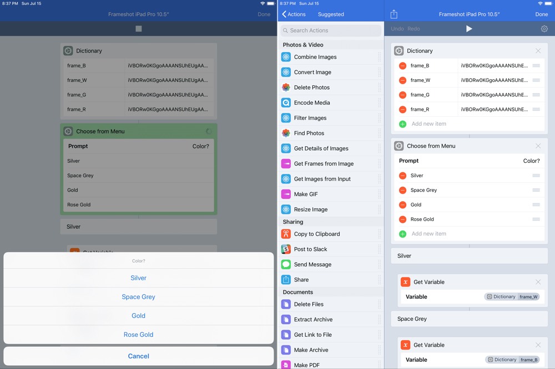Add new item to the Dictionary
The height and width of the screenshot is (369, 555).
click(470, 124)
